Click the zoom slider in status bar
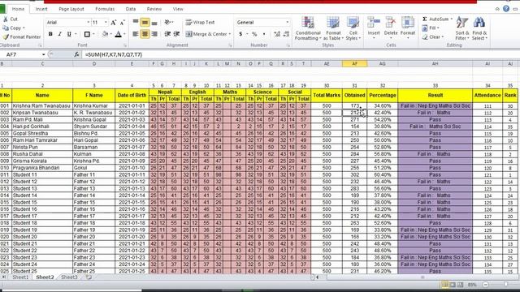This screenshot has height=292, width=520. [x=505, y=285]
